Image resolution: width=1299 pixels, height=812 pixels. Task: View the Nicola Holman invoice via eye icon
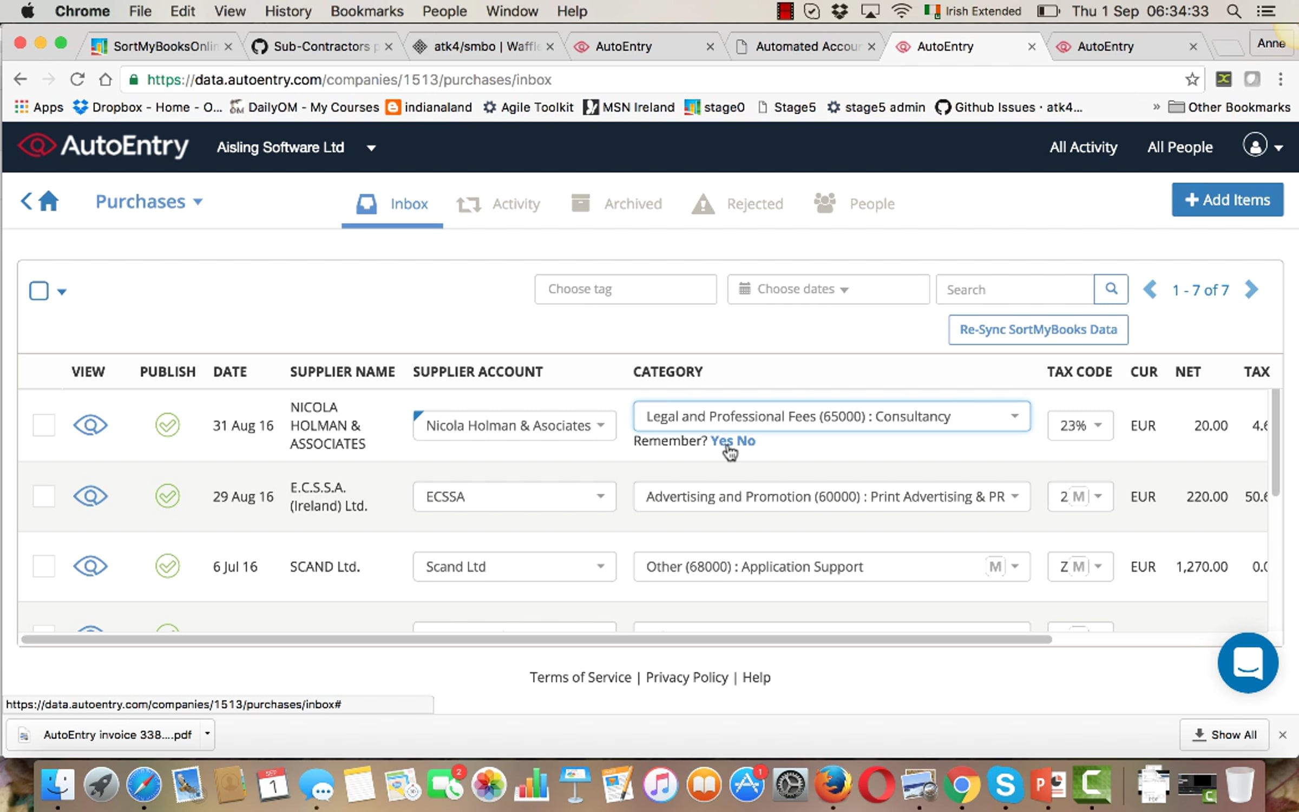pyautogui.click(x=90, y=425)
